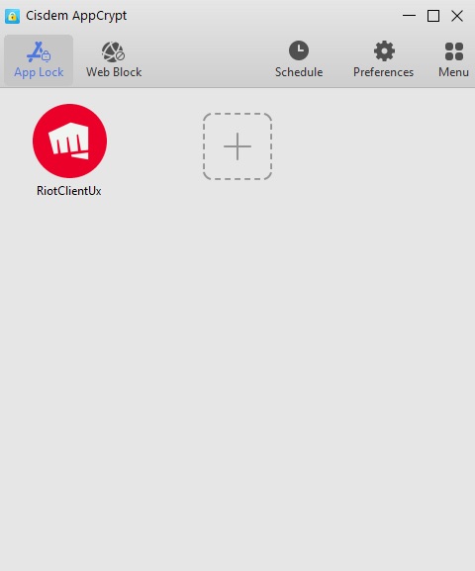
Task: Open the Web Block tab
Action: (114, 60)
